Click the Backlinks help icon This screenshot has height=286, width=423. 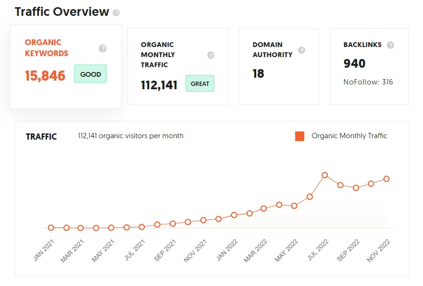(390, 45)
